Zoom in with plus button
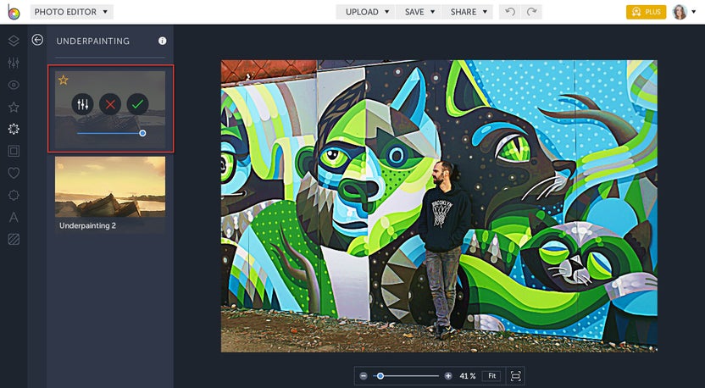705x388 pixels. point(447,376)
